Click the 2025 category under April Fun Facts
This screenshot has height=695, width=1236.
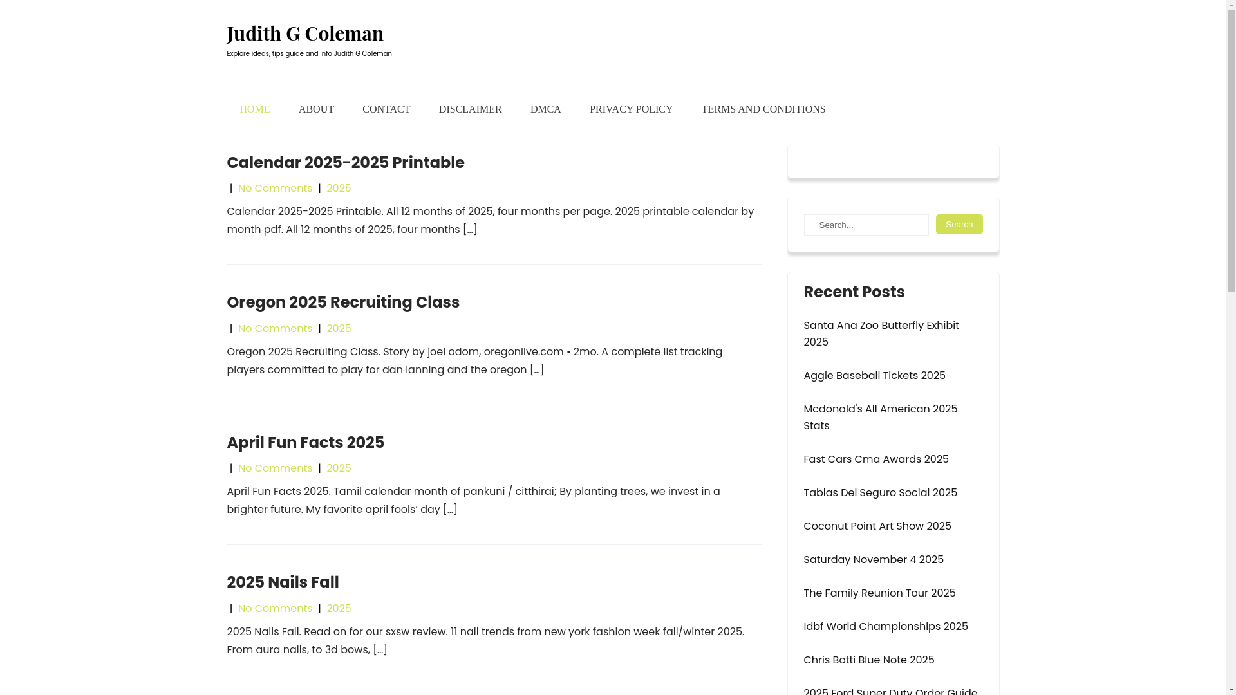[339, 468]
